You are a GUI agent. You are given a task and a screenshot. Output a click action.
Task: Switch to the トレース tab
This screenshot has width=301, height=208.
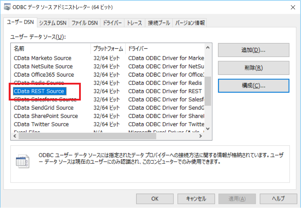coord(134,23)
